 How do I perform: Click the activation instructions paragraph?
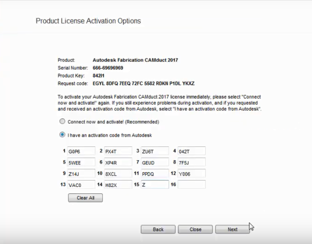click(x=159, y=103)
